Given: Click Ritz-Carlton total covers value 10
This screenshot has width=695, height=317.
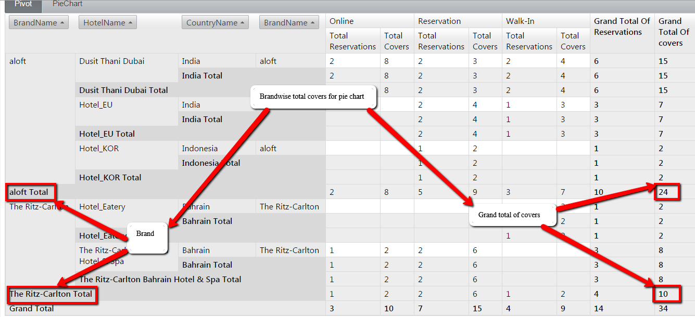Looking at the screenshot, I should [x=663, y=294].
